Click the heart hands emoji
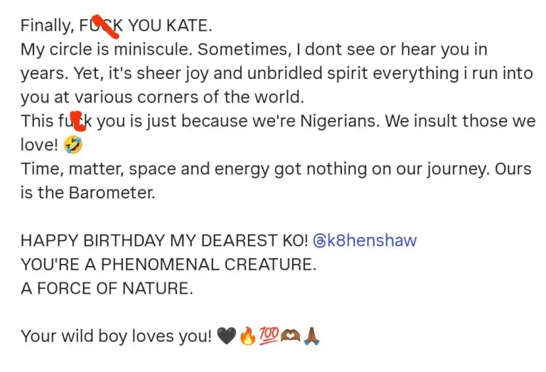The height and width of the screenshot is (372, 546). (289, 336)
